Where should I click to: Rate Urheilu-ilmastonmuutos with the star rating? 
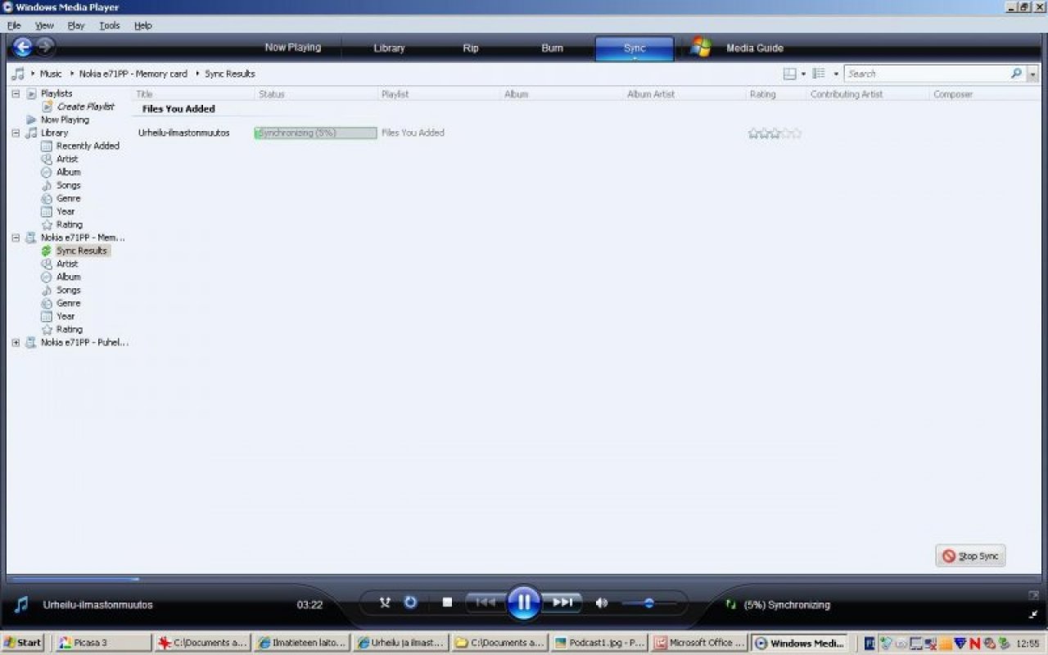[x=775, y=133]
